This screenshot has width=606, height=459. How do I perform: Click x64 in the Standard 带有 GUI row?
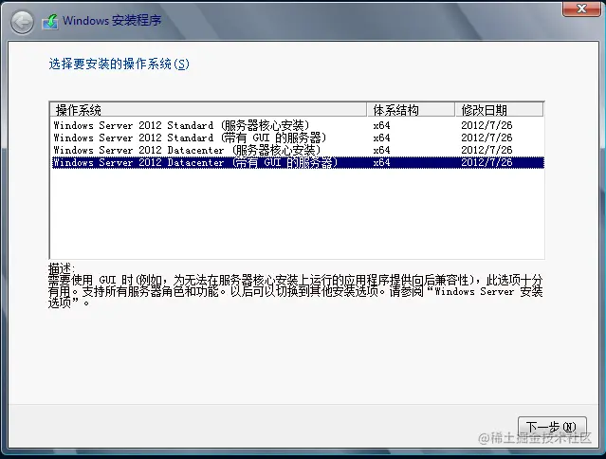point(381,138)
